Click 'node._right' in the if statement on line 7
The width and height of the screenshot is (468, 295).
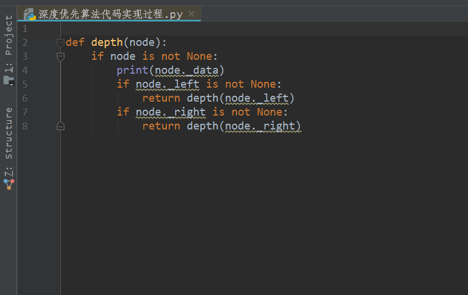170,113
